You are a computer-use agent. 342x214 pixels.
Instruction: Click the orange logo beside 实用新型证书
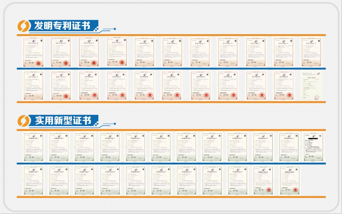tap(23, 121)
